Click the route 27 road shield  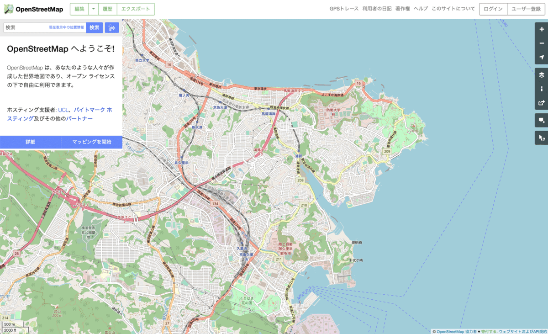point(167,323)
